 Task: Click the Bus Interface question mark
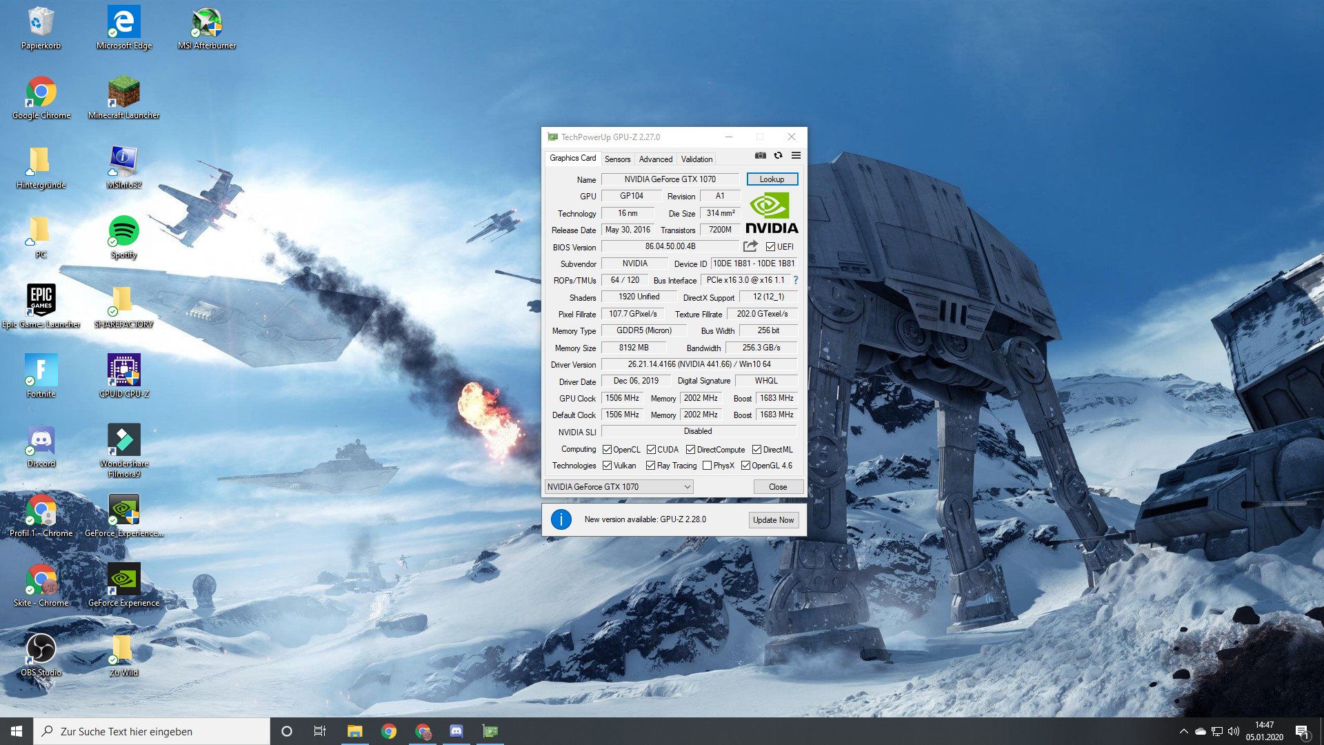tap(795, 280)
